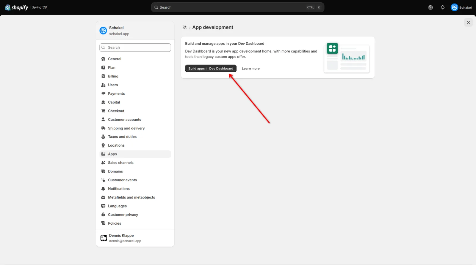This screenshot has height=265, width=476.
Task: Click the Plan icon in sidebar
Action: [x=103, y=68]
